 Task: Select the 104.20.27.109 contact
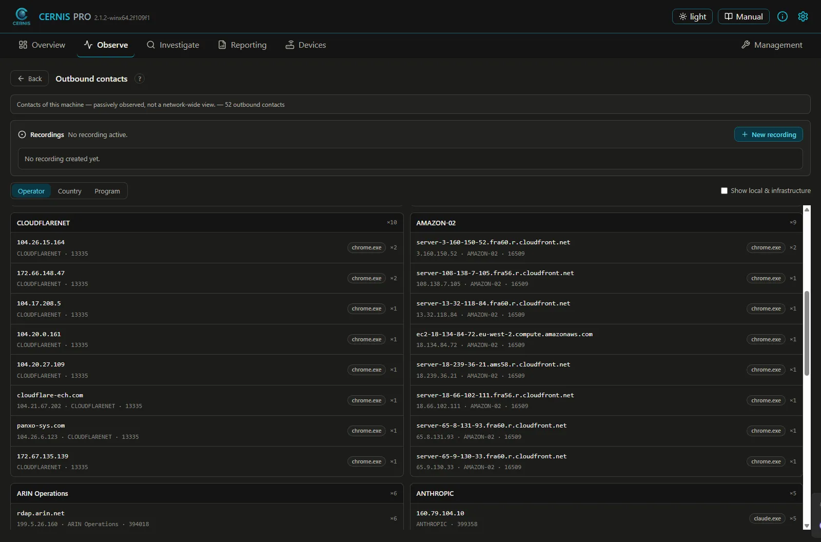coord(207,370)
